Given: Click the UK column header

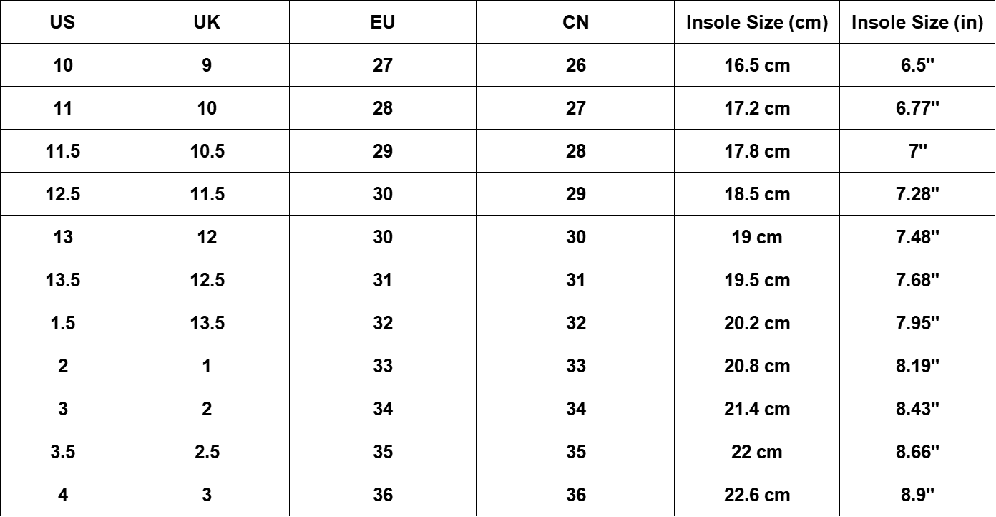Looking at the screenshot, I should [x=207, y=22].
